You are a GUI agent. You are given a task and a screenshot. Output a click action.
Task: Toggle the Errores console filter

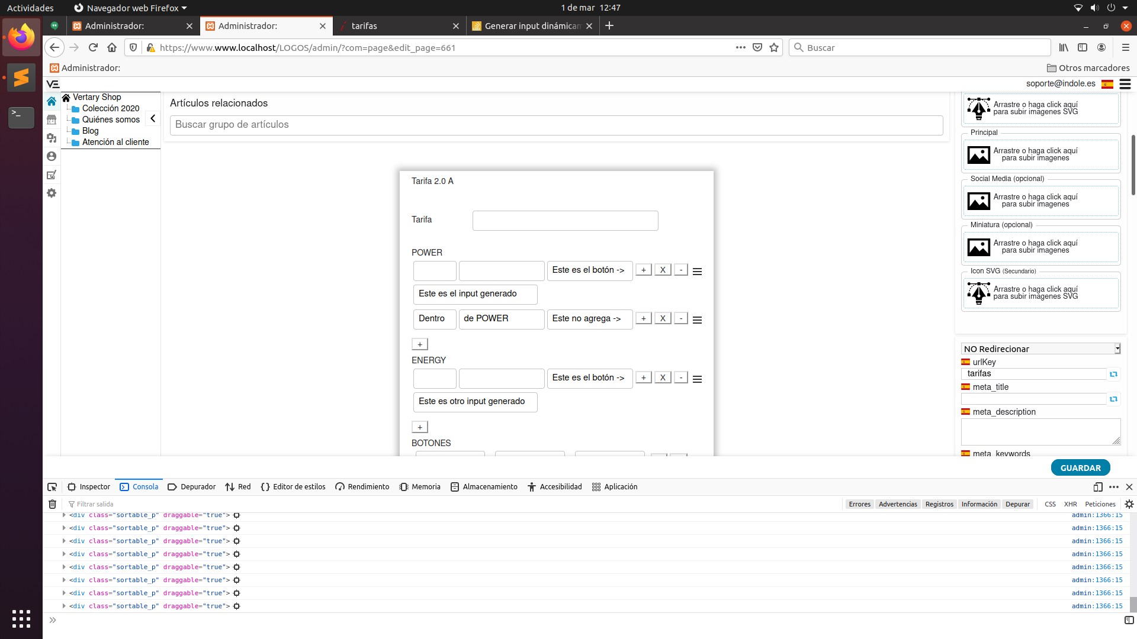859,504
